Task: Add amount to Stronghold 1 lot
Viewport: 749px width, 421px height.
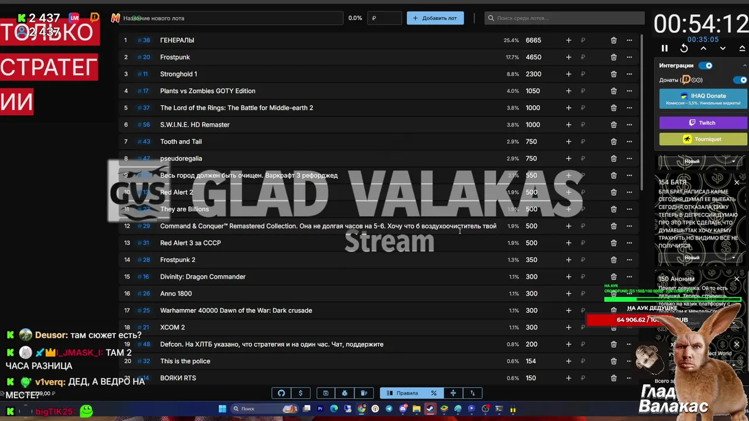Action: point(568,74)
